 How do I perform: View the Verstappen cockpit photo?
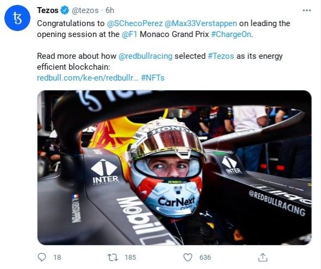[x=175, y=167]
